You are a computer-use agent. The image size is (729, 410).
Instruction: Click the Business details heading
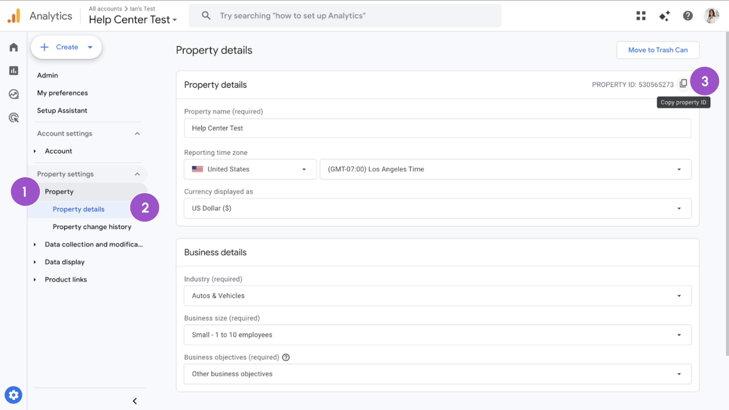(x=215, y=252)
